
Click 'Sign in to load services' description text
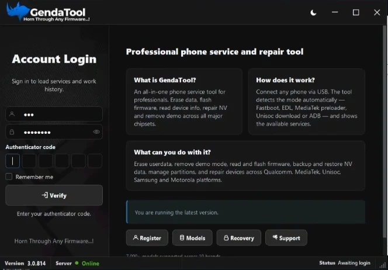(x=54, y=85)
